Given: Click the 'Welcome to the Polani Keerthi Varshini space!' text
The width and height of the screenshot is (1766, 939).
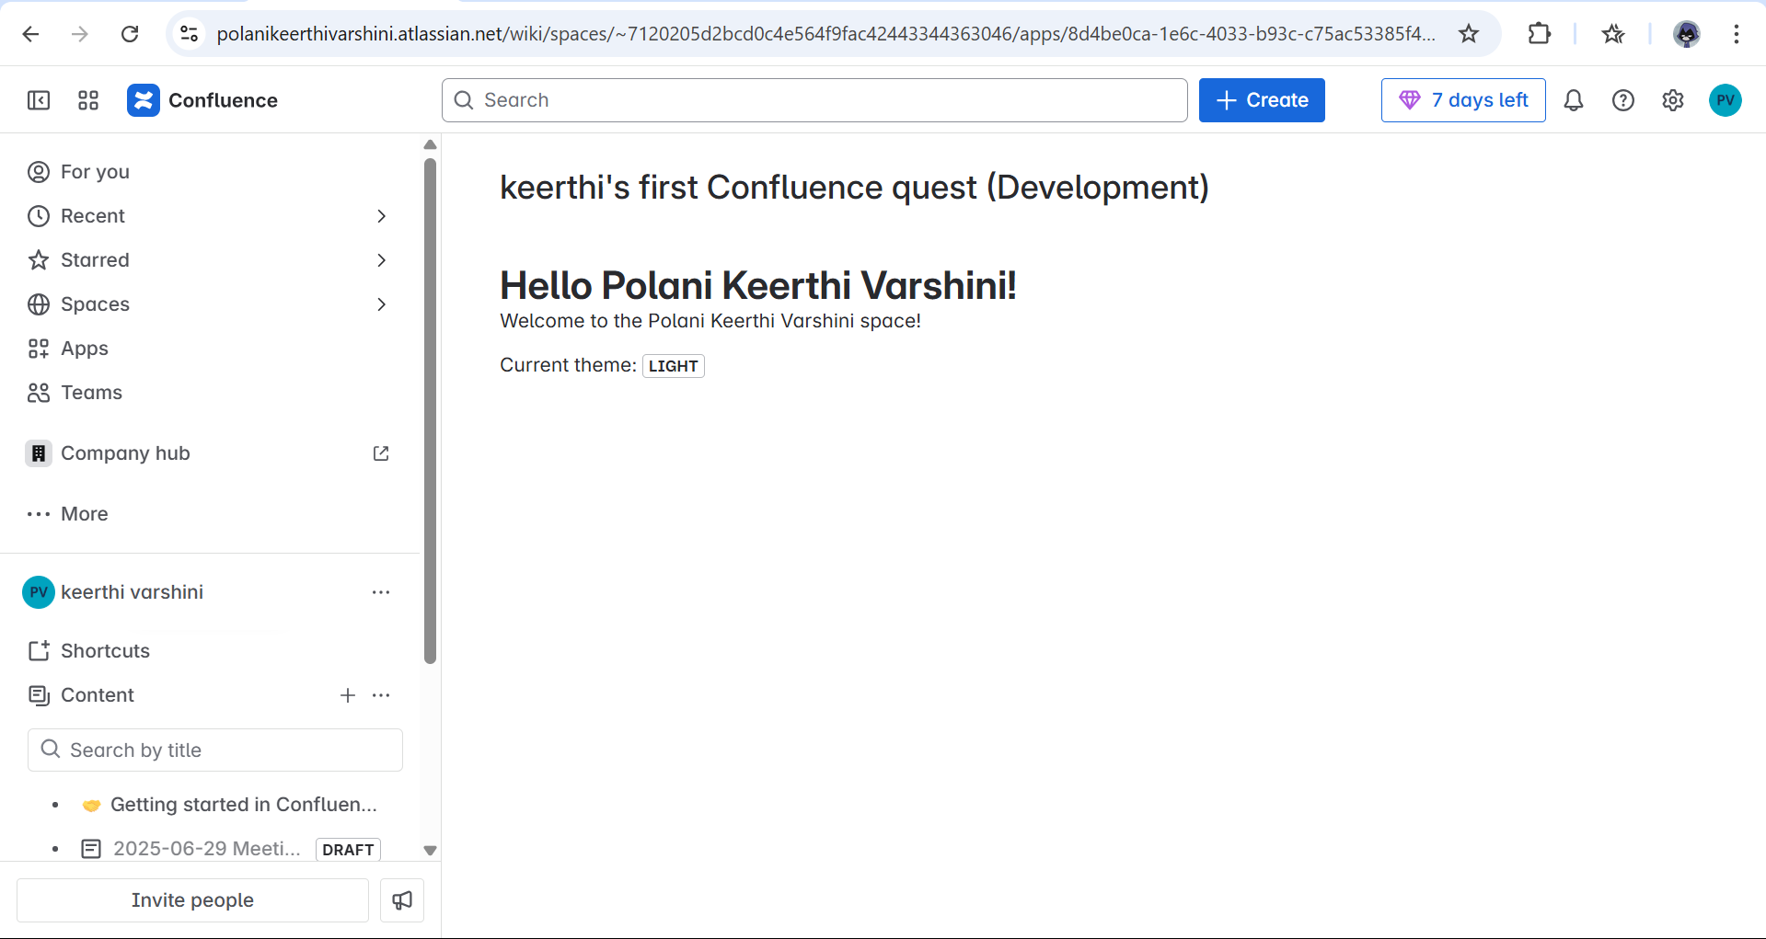Looking at the screenshot, I should tap(710, 321).
